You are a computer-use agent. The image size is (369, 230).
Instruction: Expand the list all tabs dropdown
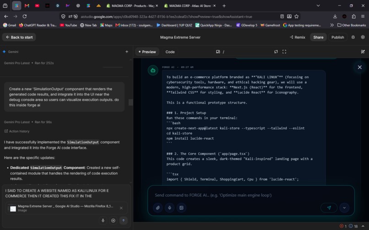point(318,5)
